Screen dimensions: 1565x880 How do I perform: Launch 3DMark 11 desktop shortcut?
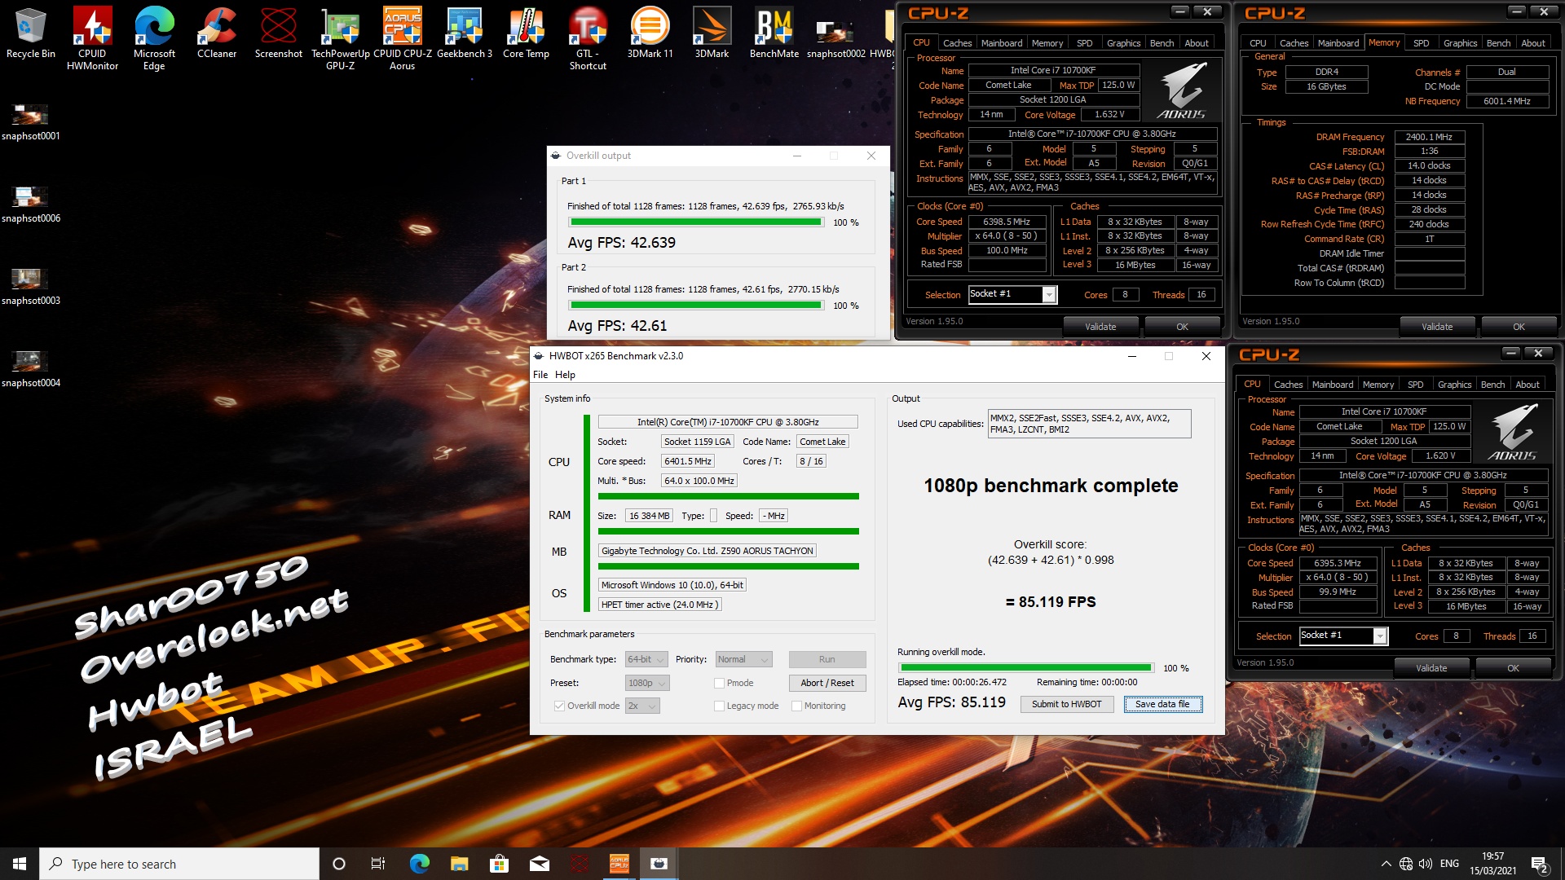pyautogui.click(x=650, y=34)
